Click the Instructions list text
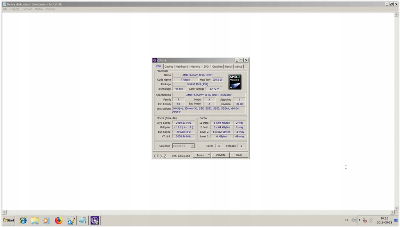400x227 pixels. point(209,110)
